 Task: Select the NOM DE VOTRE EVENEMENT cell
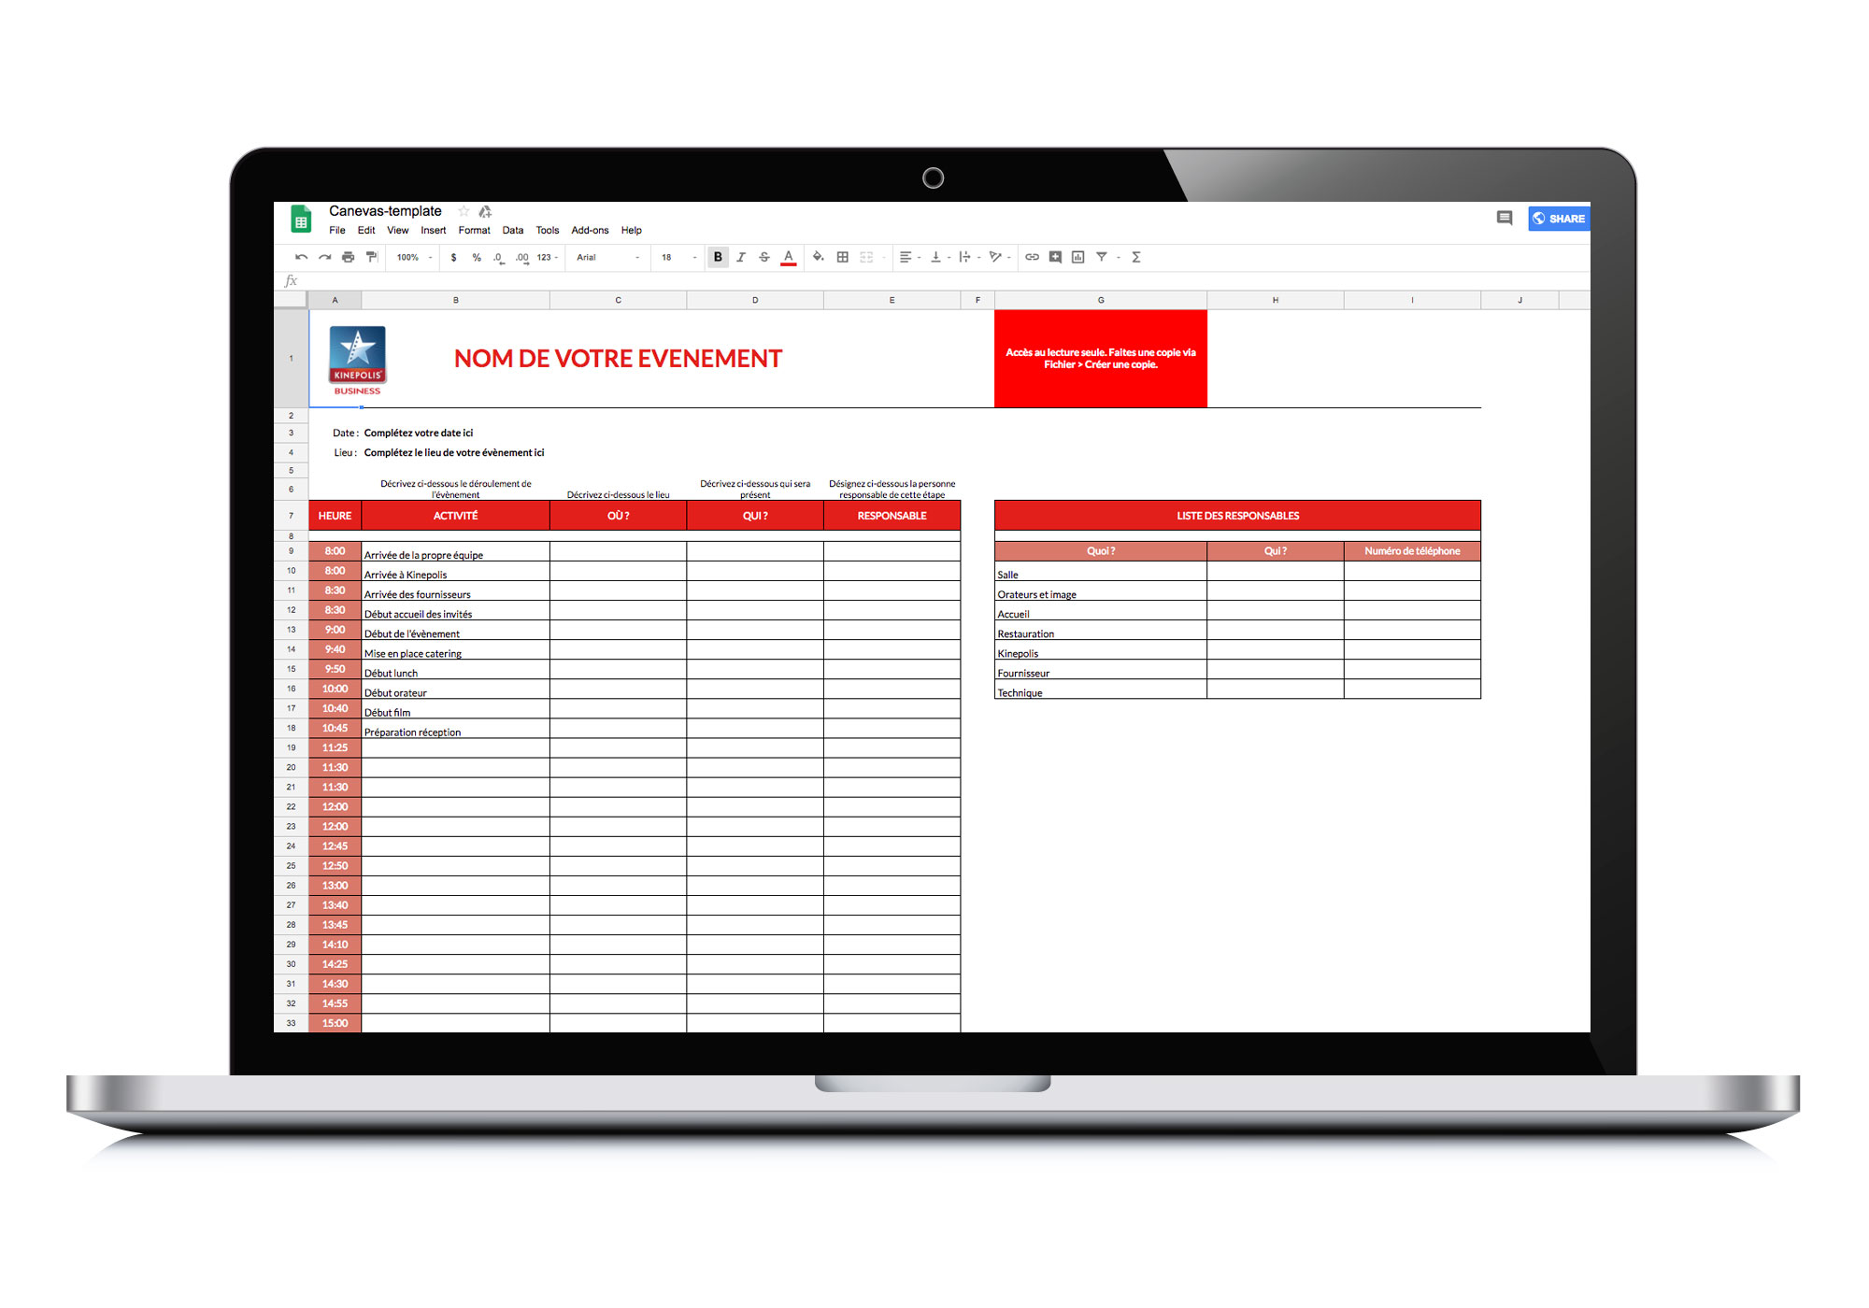tap(618, 359)
